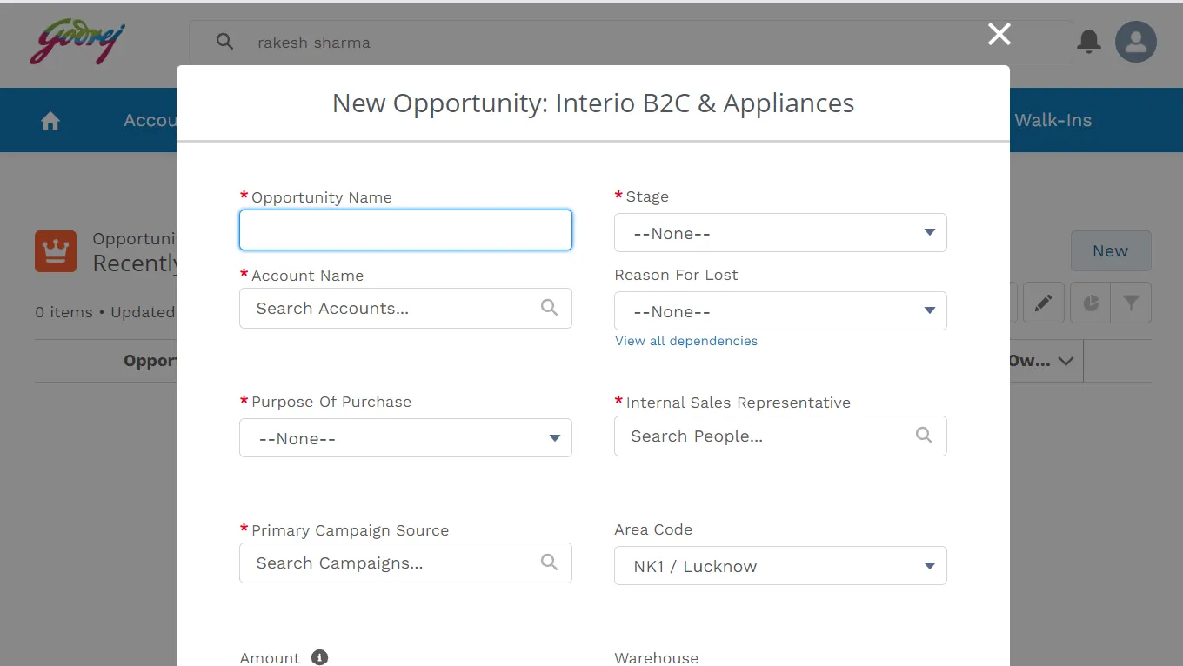Click the Amount info help icon
Viewport: 1183px width, 666px height.
click(319, 657)
